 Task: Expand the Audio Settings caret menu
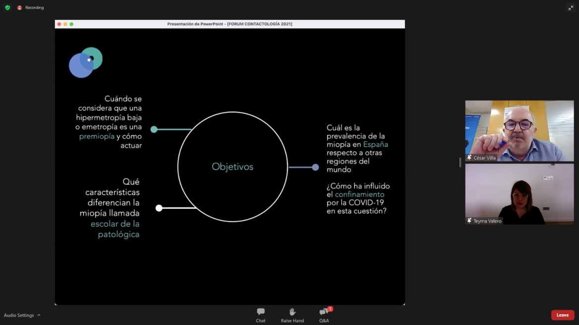[x=39, y=315]
